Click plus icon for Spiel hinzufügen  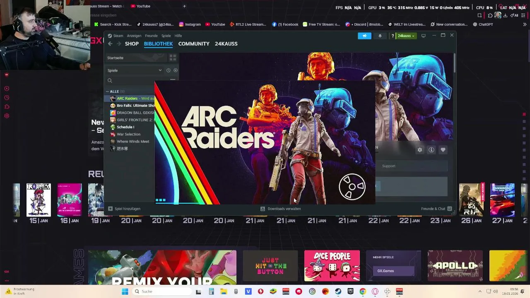[x=110, y=209]
